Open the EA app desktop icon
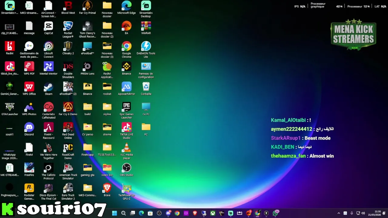Screen dimensions: 388x218 [x=126, y=28]
